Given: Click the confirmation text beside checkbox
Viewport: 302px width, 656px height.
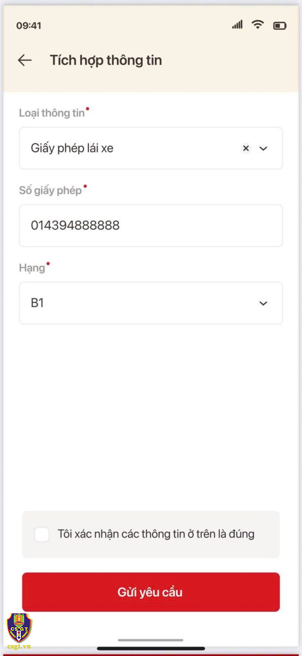Looking at the screenshot, I should [156, 534].
